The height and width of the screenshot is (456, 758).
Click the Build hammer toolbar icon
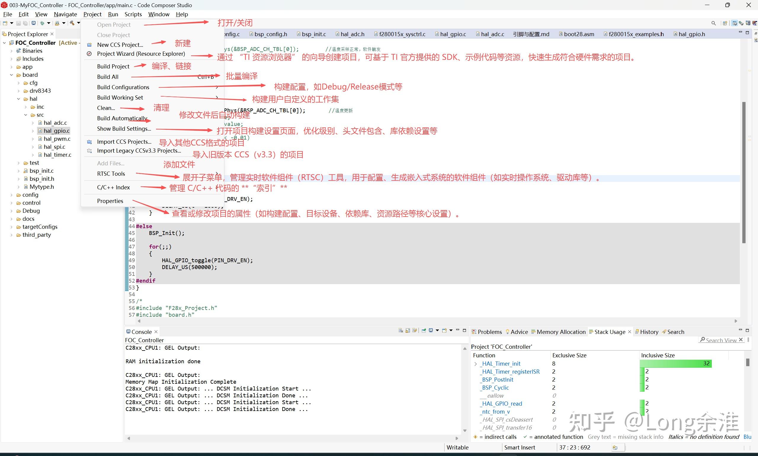pyautogui.click(x=72, y=23)
